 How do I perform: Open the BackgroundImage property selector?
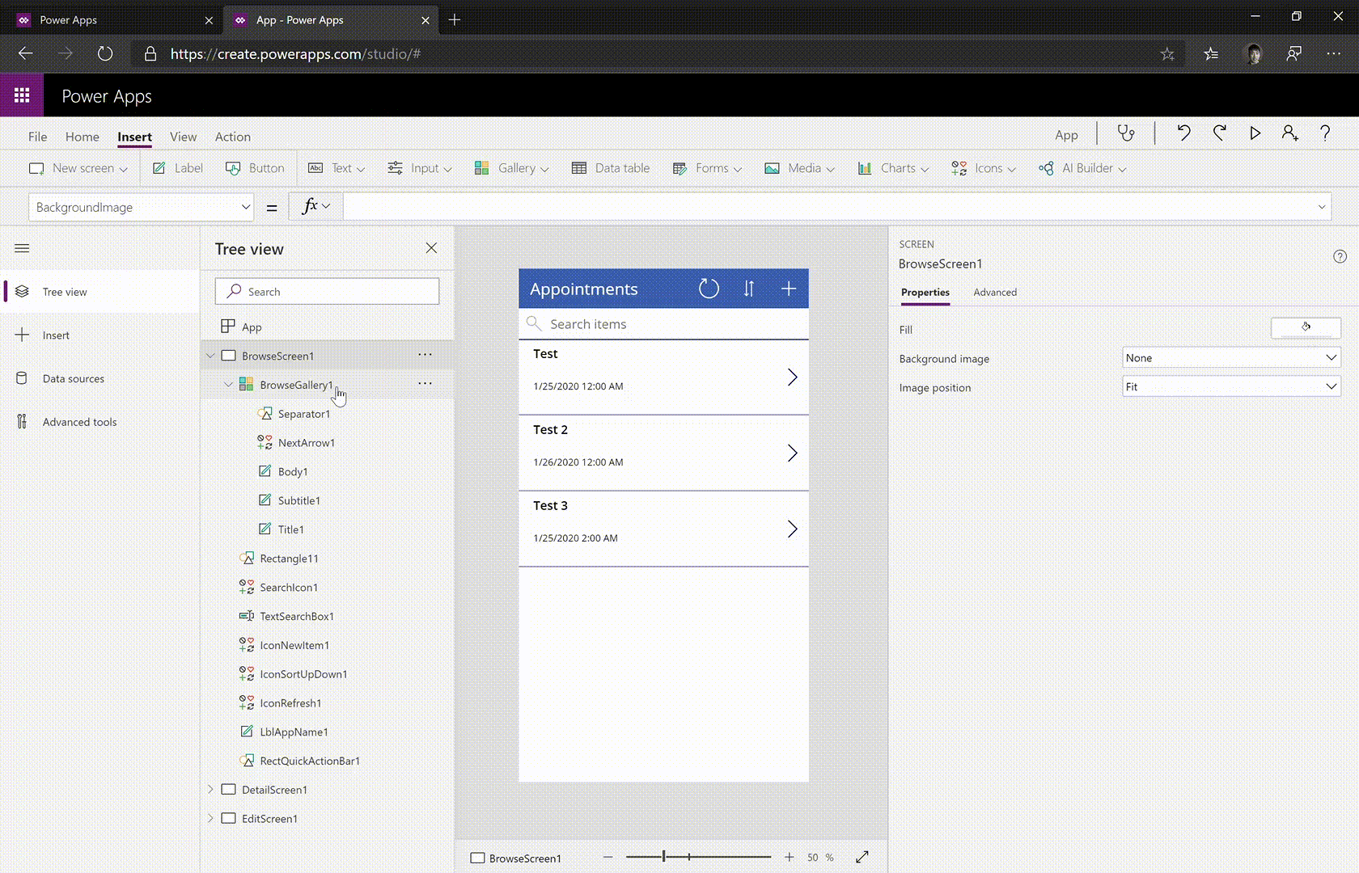tap(142, 207)
